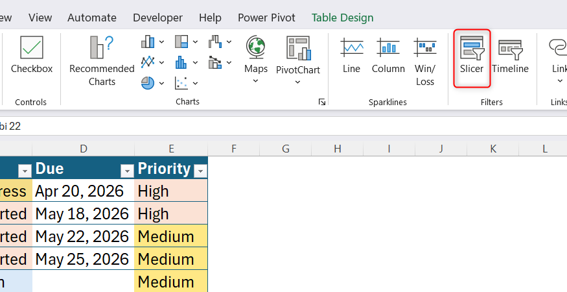Insert column or bar chart icon

pos(148,42)
